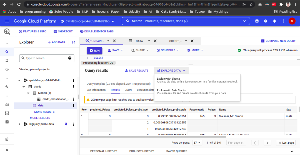
Task: Select Explore with Sheets option
Action: tap(168, 79)
